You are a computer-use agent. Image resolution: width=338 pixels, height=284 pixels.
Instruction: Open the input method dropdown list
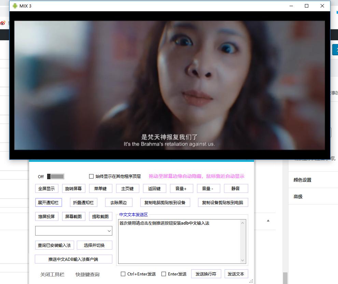point(74,231)
